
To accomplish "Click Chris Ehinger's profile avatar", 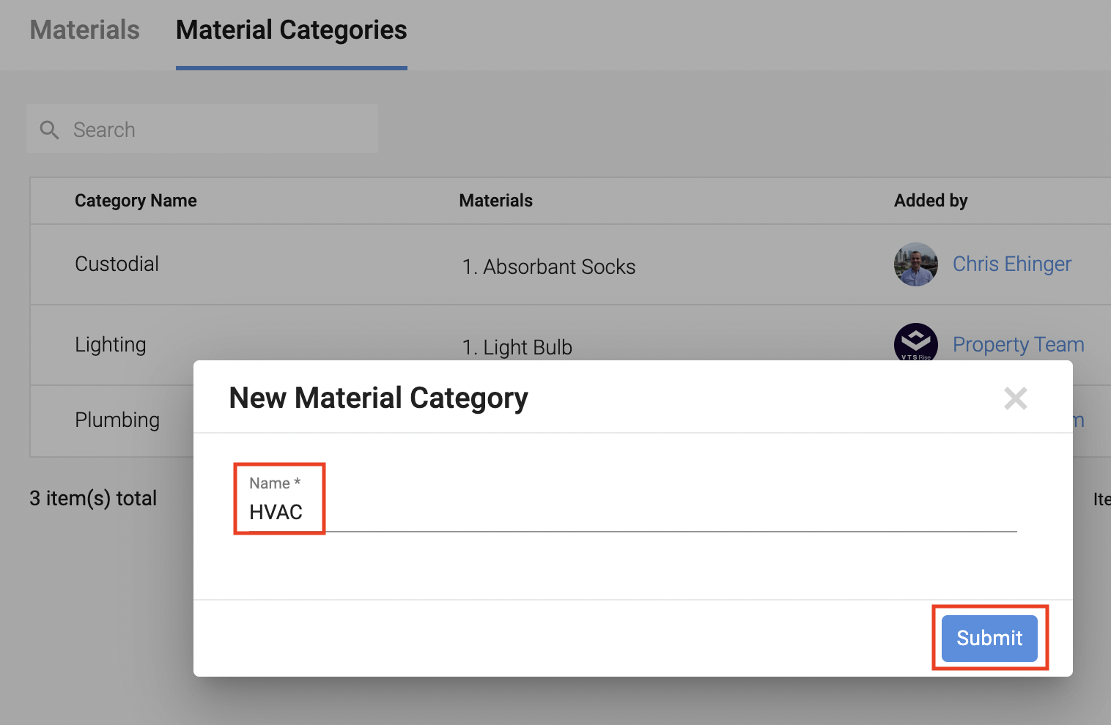I will pyautogui.click(x=915, y=264).
